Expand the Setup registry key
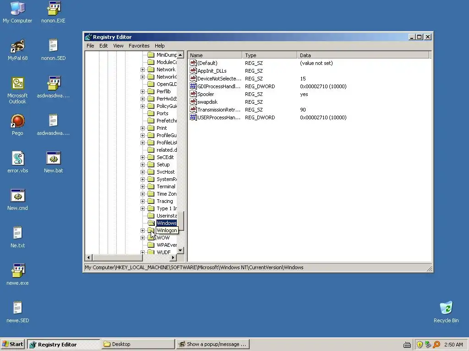 pos(143,165)
